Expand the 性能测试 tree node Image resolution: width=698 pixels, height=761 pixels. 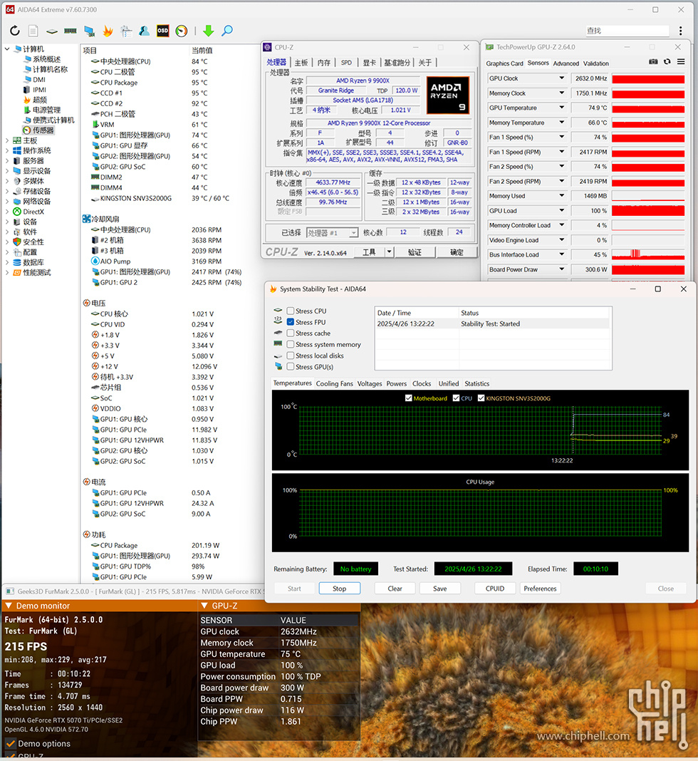pos(7,273)
